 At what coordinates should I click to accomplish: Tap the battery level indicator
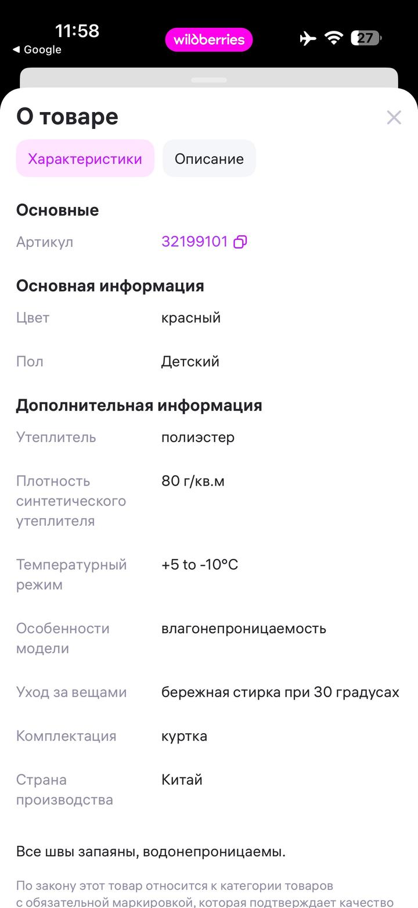[x=366, y=38]
